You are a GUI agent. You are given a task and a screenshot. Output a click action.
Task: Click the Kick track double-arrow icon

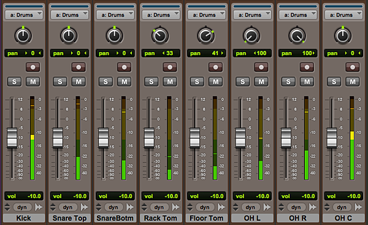click(x=39, y=207)
